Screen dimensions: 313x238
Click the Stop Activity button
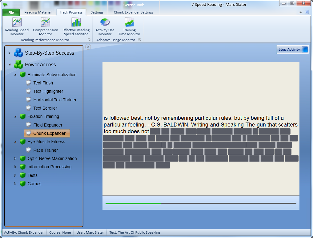pyautogui.click(x=293, y=49)
